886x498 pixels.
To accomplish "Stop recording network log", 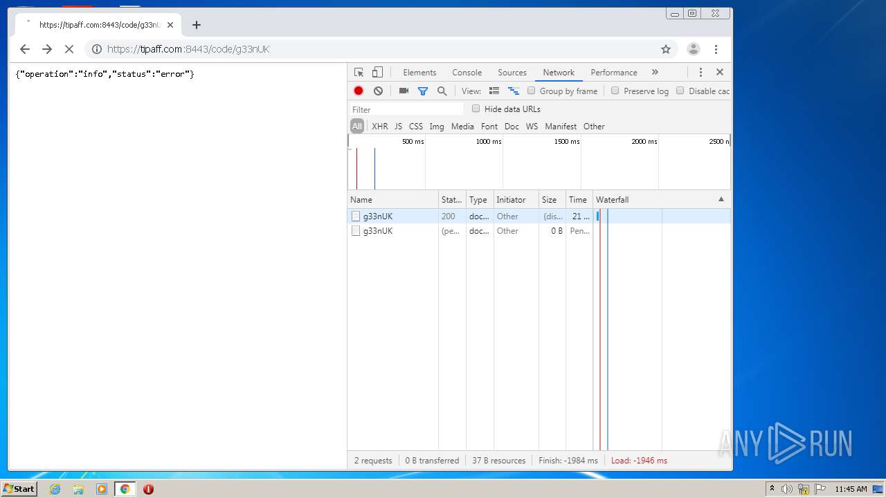I will pyautogui.click(x=359, y=91).
